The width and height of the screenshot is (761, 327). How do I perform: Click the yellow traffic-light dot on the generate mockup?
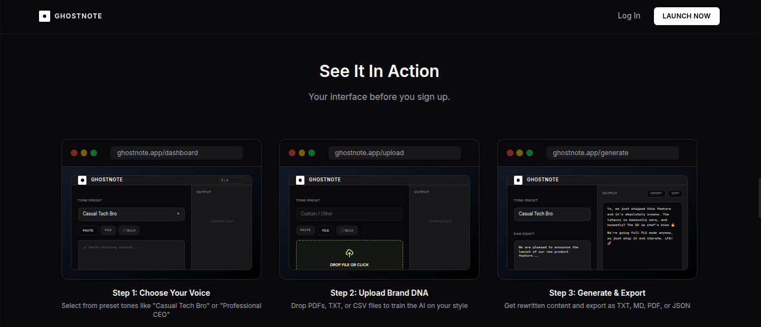[x=520, y=152]
